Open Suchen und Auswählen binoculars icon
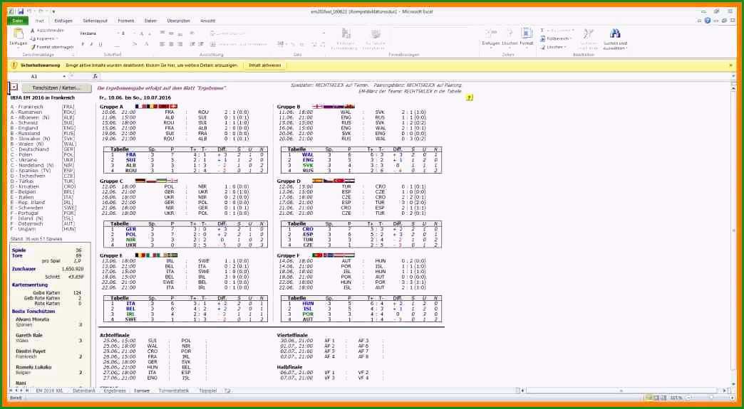744x409 pixels. (616, 33)
